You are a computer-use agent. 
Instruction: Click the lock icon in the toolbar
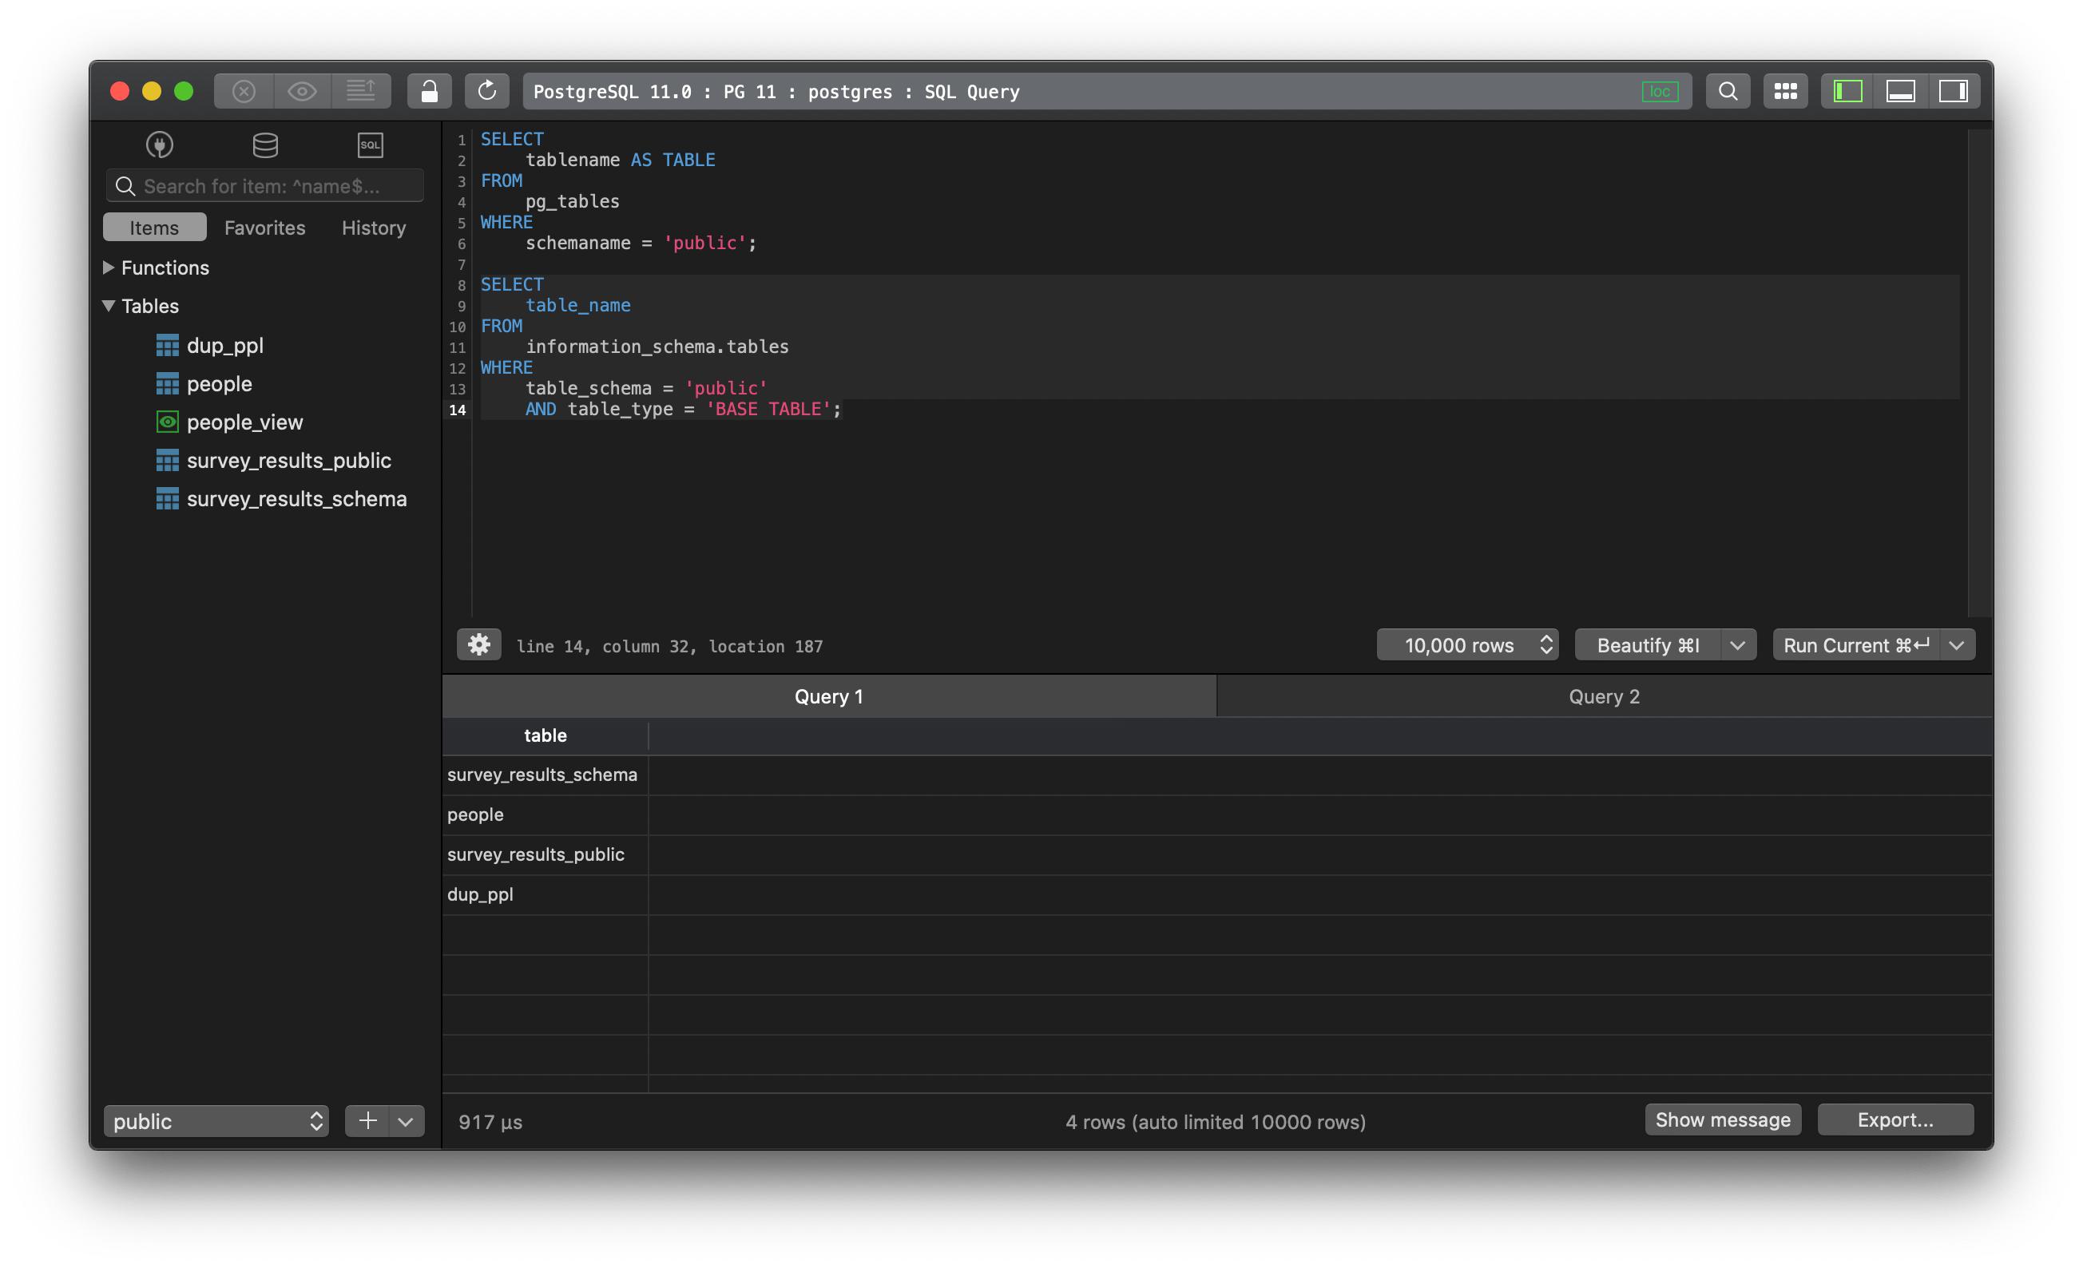click(429, 90)
